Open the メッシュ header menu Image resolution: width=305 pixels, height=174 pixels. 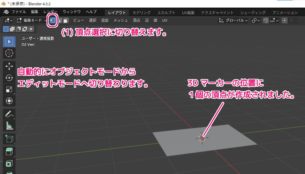point(121,20)
